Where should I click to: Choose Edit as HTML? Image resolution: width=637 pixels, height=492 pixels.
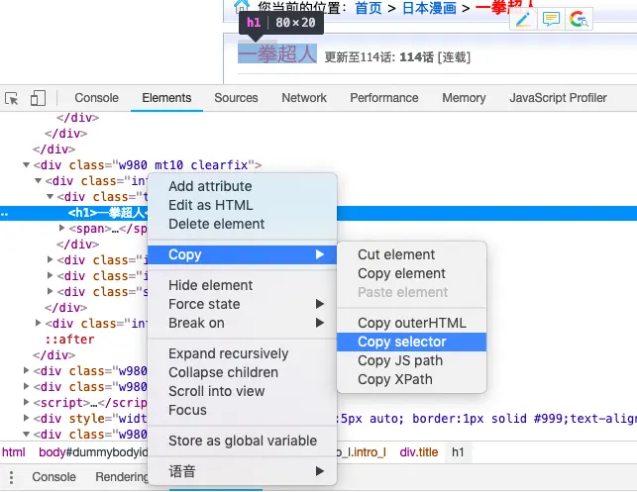pos(243,205)
